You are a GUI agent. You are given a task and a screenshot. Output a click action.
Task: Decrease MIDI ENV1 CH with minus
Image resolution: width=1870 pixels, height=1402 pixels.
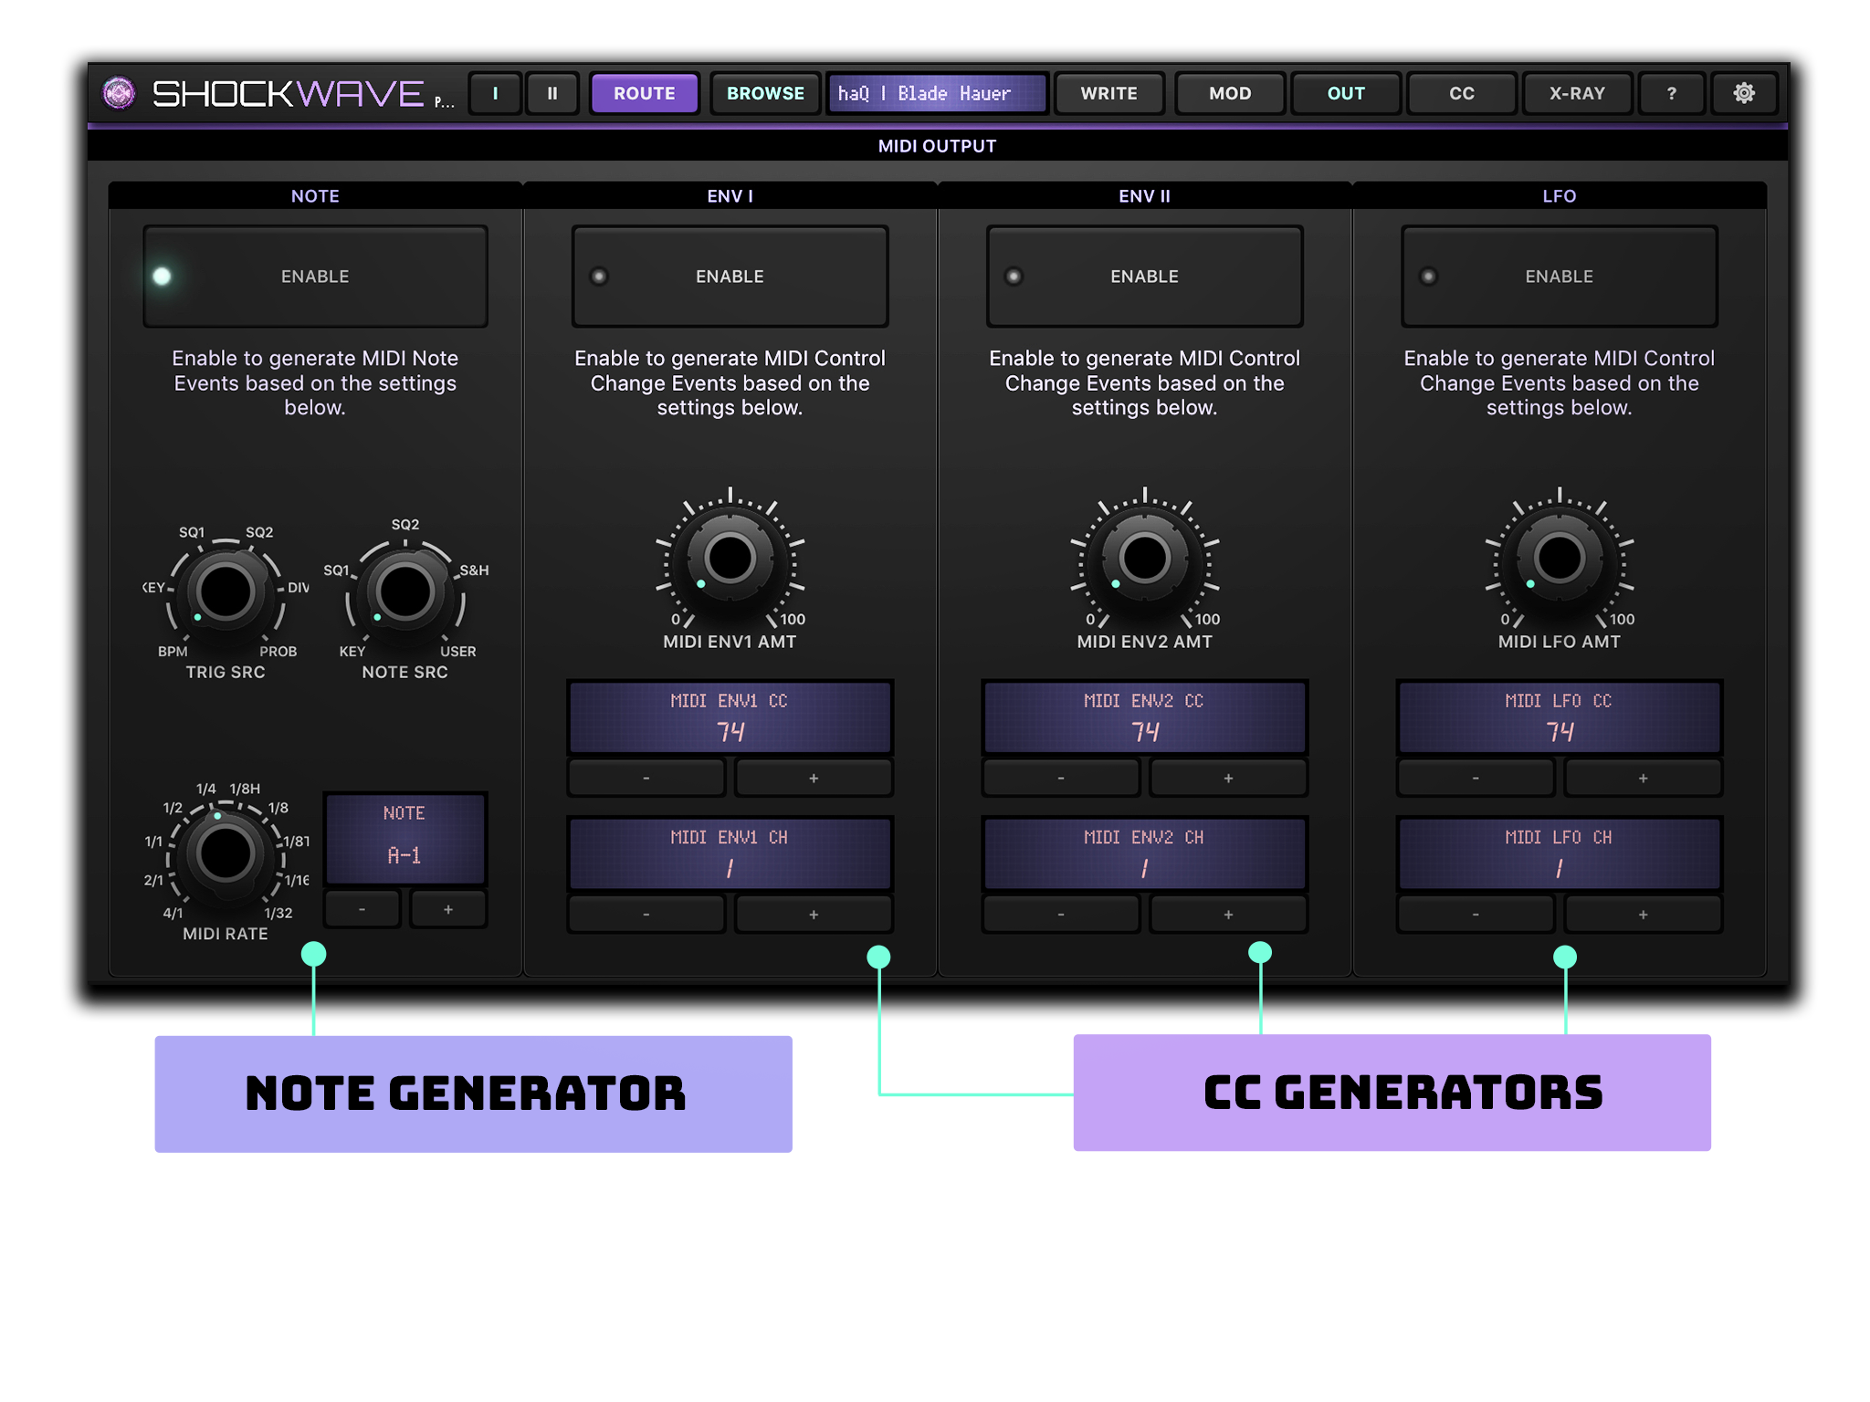point(646,914)
